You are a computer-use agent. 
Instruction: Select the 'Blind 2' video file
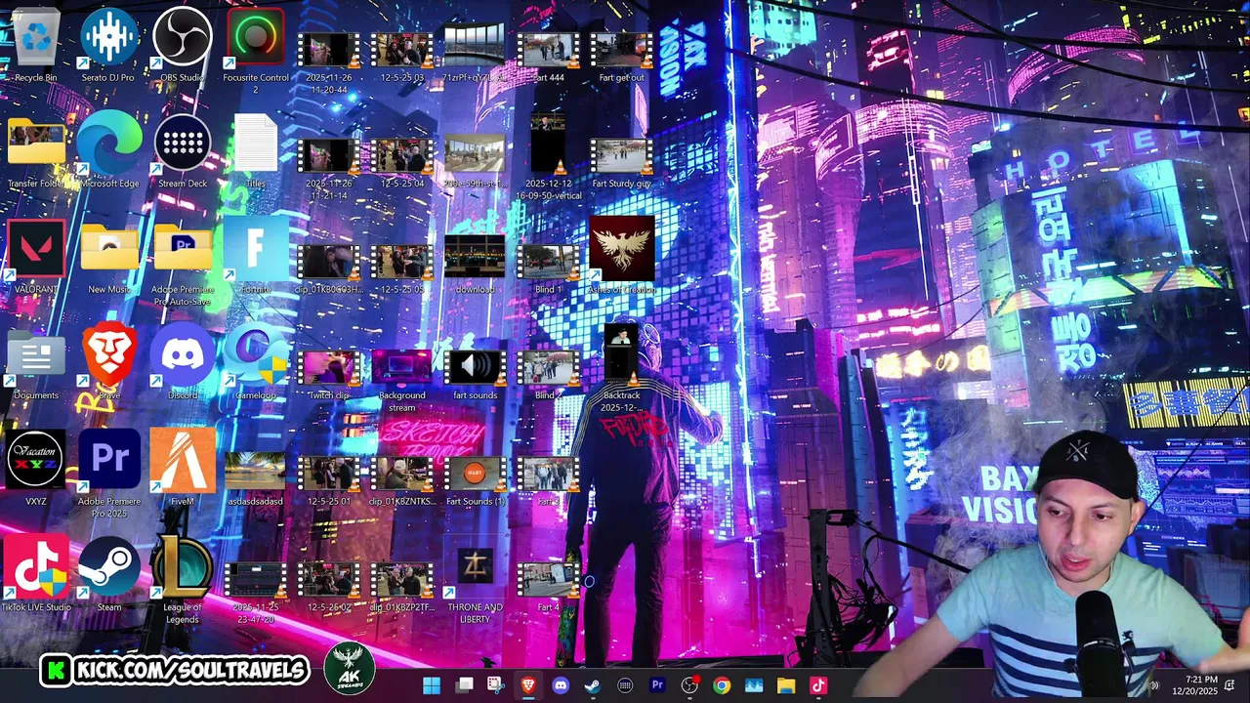coord(548,375)
